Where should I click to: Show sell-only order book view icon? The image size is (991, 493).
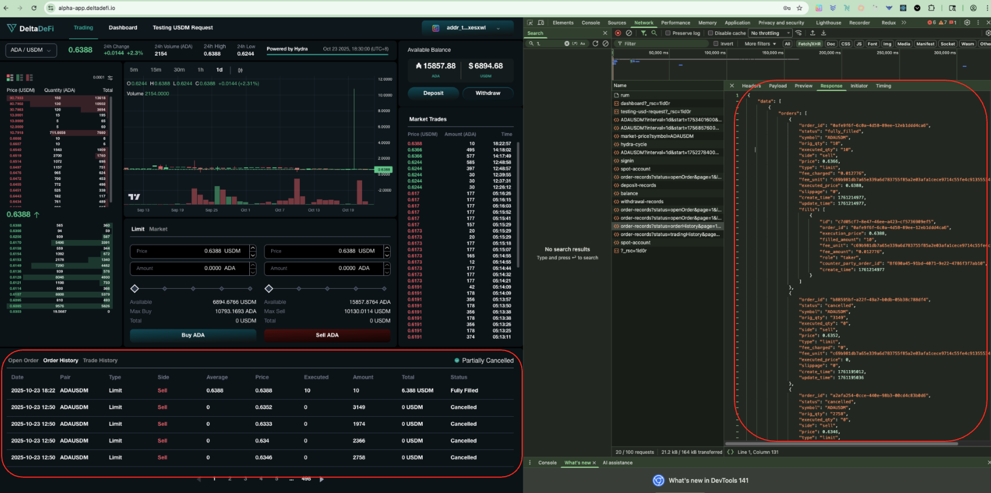pos(29,77)
